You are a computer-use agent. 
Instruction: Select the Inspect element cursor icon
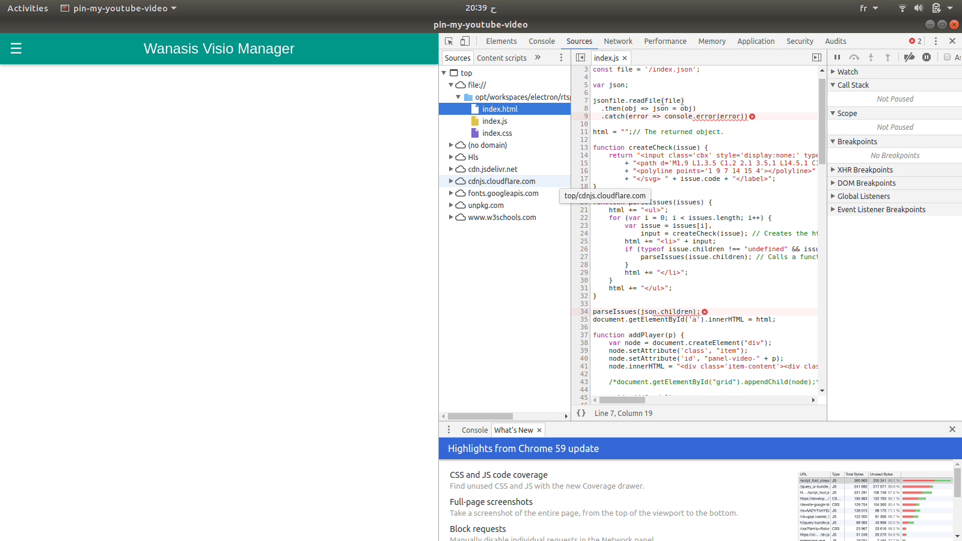[448, 41]
